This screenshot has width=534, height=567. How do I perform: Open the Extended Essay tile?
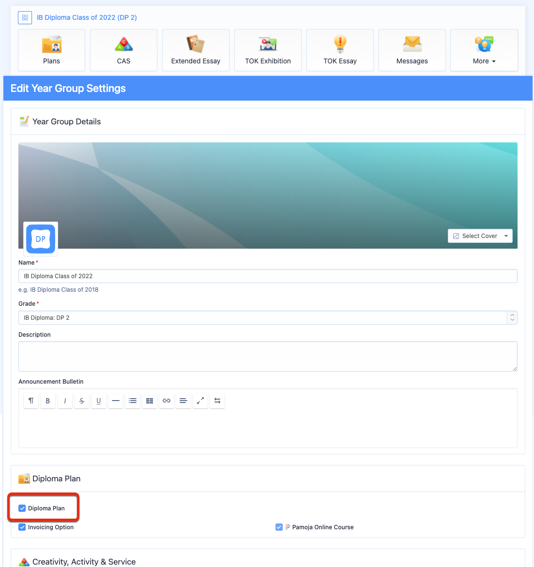[196, 50]
